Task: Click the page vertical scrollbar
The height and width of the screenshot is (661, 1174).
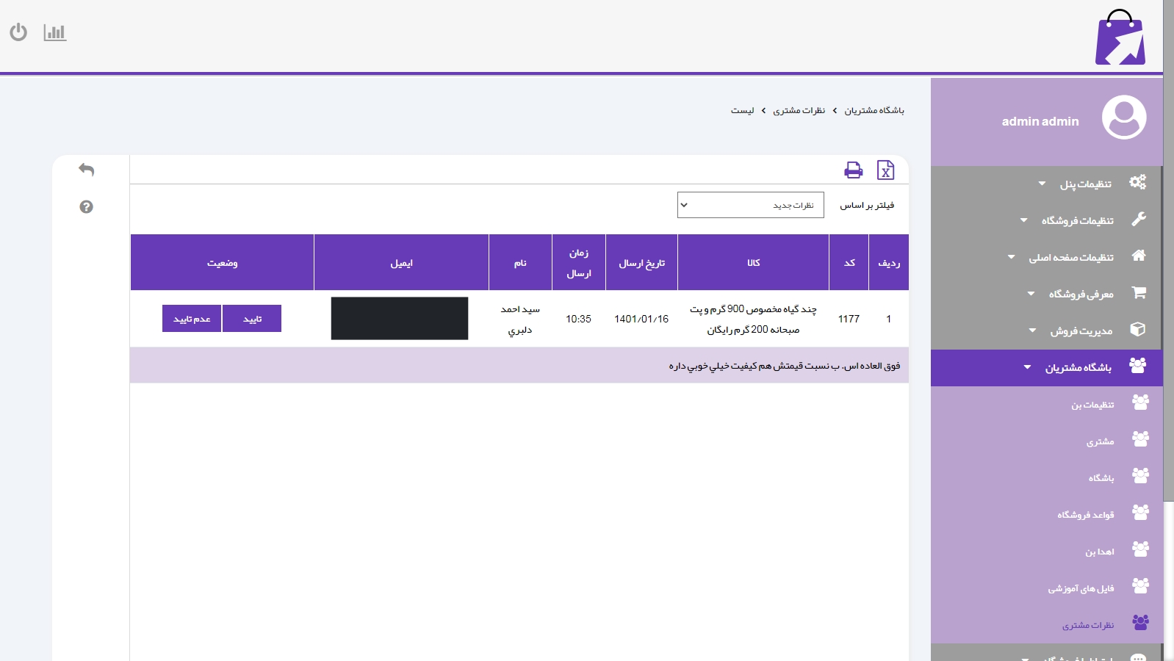Action: click(1168, 294)
